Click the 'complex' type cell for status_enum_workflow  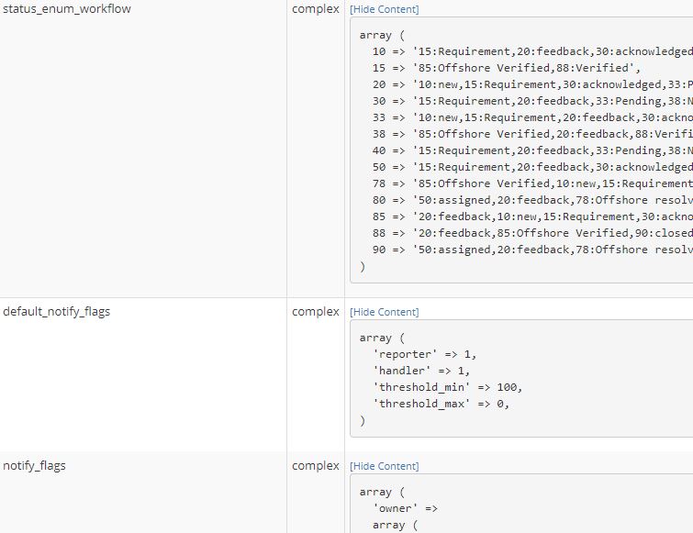pos(316,9)
